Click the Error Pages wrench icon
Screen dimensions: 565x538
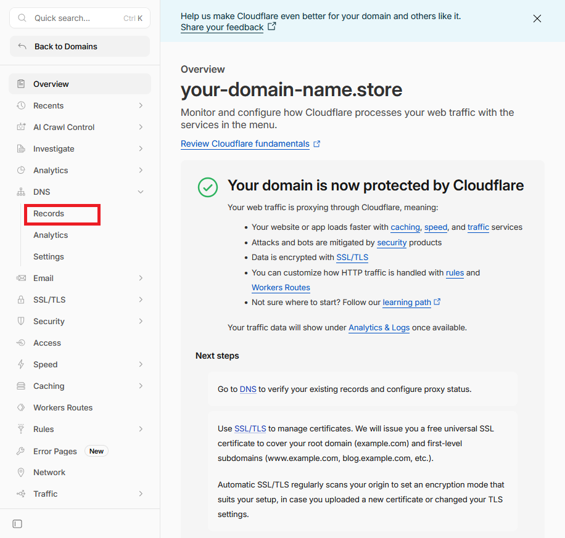coord(21,451)
